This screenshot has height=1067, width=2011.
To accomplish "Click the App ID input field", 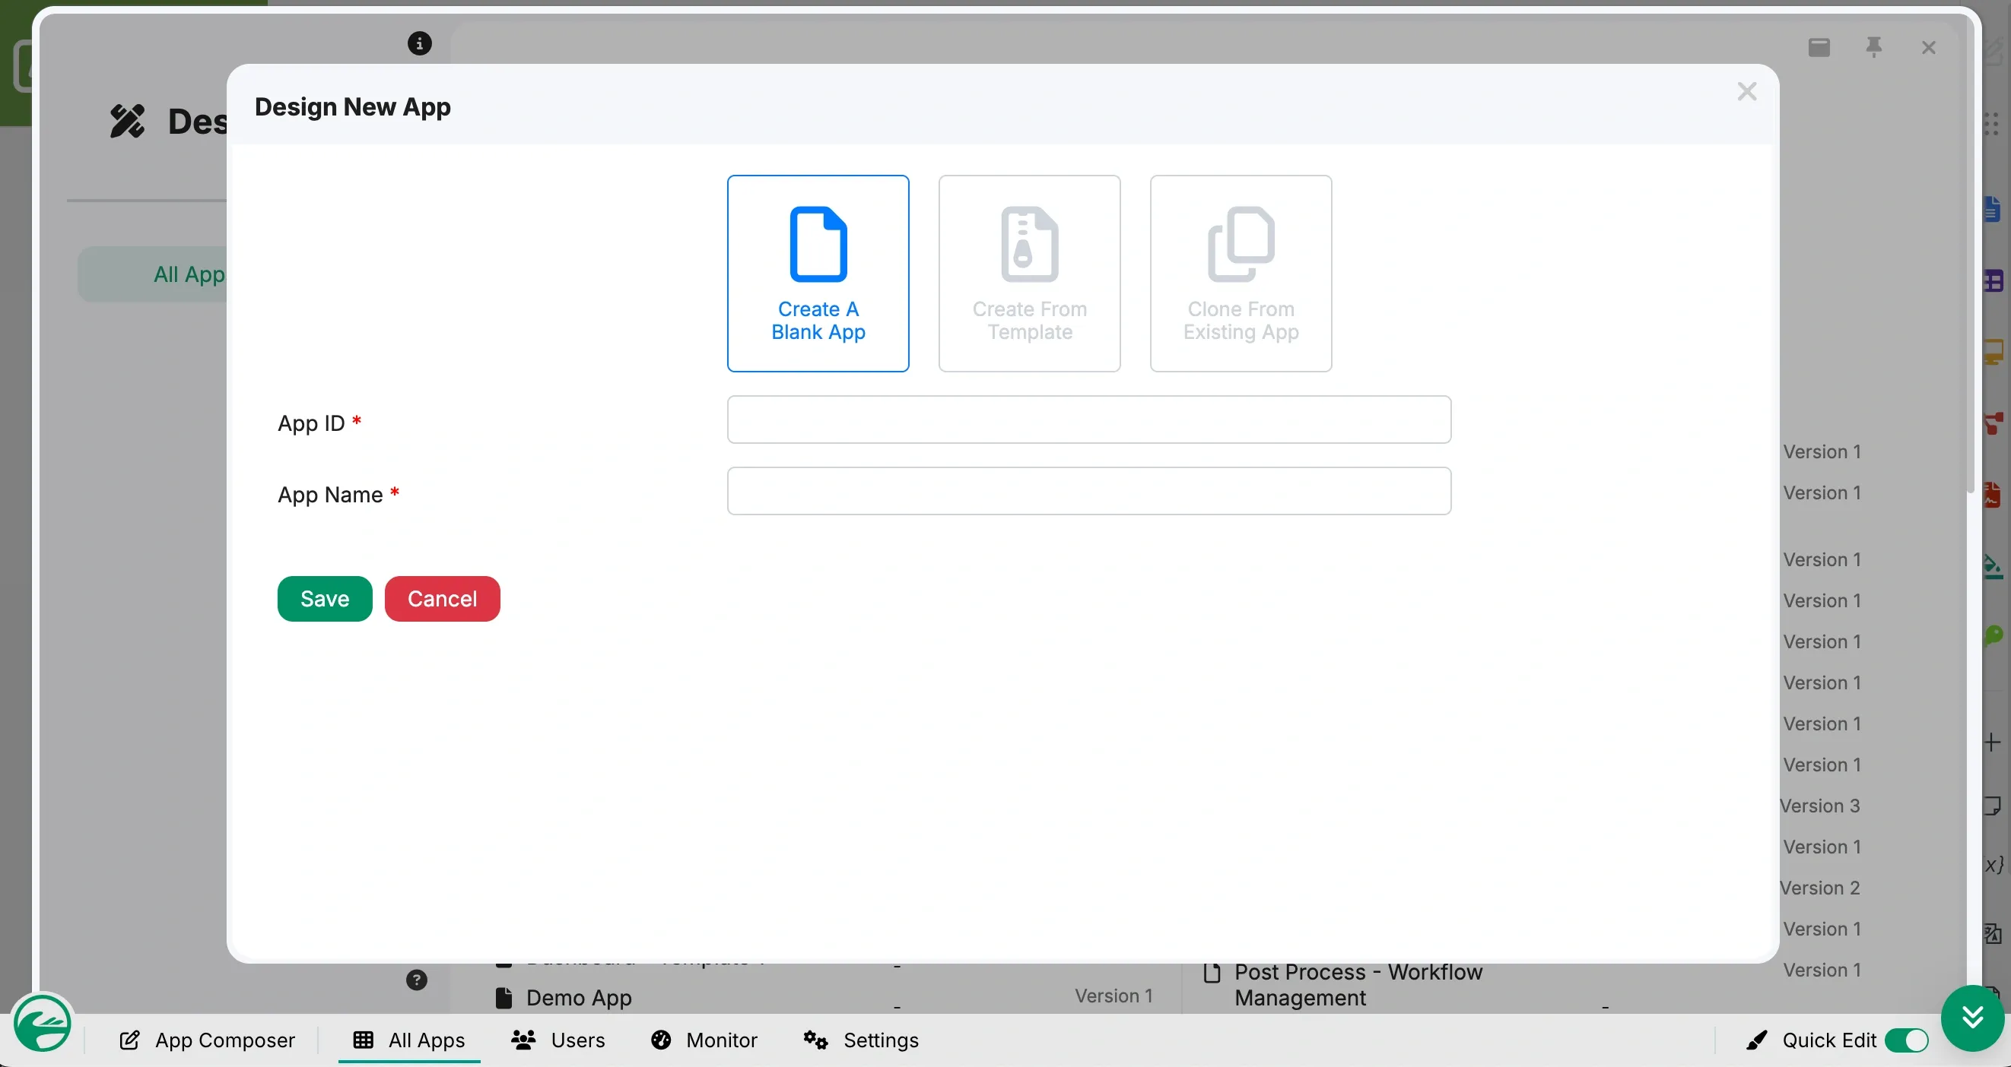I will click(x=1088, y=420).
